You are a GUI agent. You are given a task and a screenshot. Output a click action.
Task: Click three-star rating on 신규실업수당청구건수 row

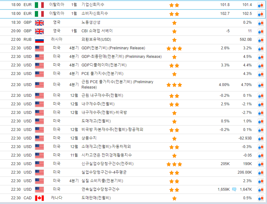(174, 164)
